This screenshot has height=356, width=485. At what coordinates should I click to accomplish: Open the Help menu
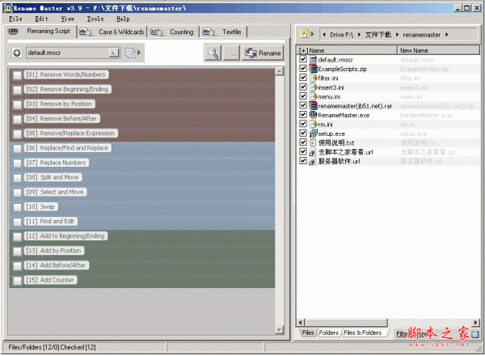click(x=123, y=19)
